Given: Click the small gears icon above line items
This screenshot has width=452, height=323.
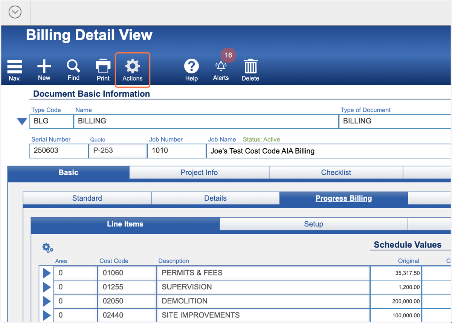Looking at the screenshot, I should tap(48, 248).
